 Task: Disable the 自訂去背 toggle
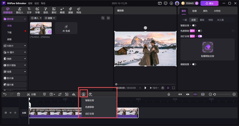200,36
